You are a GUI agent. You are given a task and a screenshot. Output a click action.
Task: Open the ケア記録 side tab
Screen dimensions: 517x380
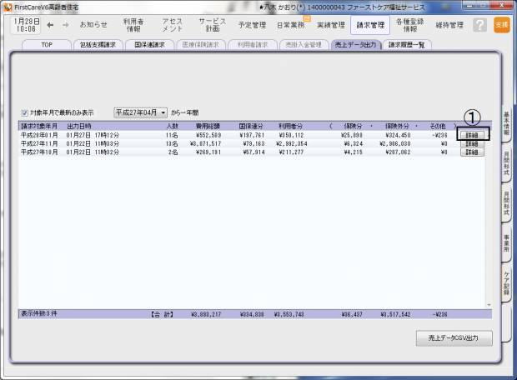pyautogui.click(x=507, y=283)
